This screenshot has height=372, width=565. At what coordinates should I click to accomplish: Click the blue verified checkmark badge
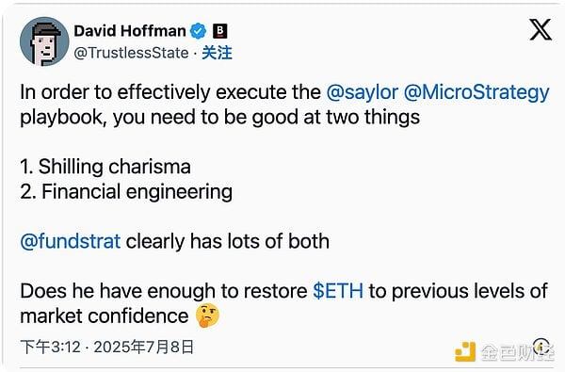(198, 31)
